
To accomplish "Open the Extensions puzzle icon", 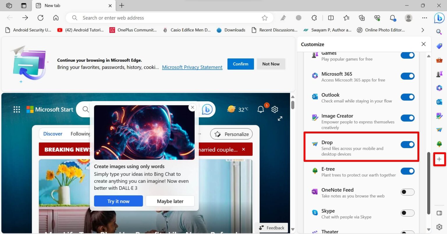I will tap(314, 18).
